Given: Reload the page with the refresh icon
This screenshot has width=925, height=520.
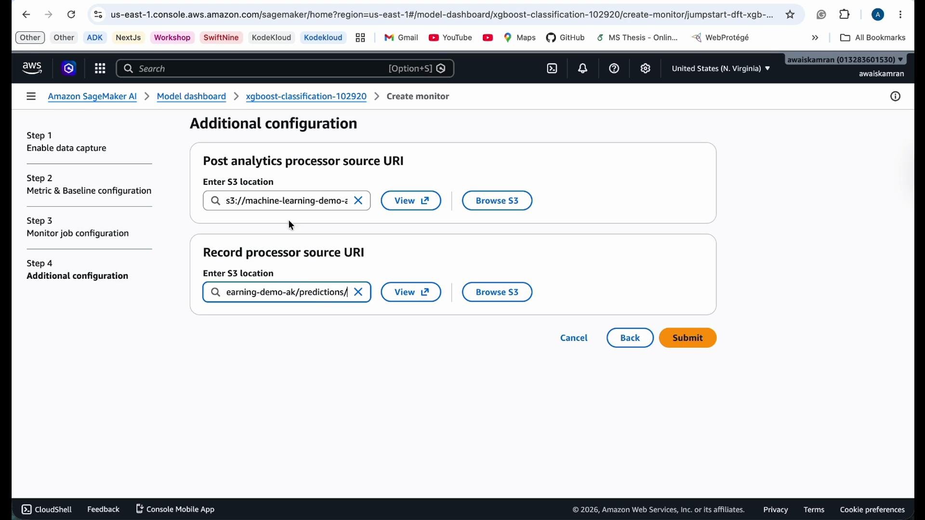Looking at the screenshot, I should (x=71, y=15).
